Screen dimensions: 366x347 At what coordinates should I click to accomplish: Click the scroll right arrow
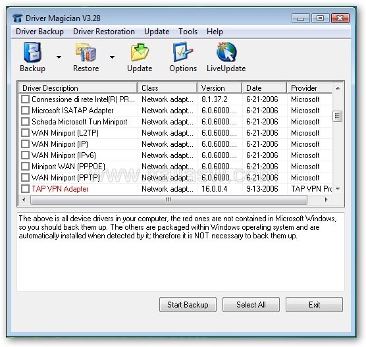(326, 200)
